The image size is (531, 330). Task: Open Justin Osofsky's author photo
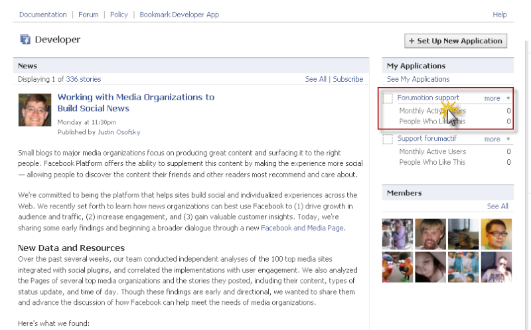35,110
